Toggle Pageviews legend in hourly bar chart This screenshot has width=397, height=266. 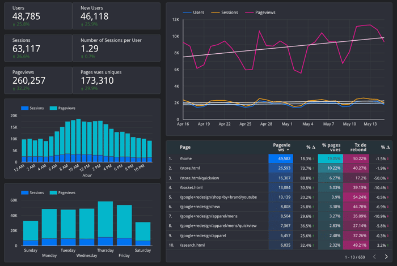(62, 108)
